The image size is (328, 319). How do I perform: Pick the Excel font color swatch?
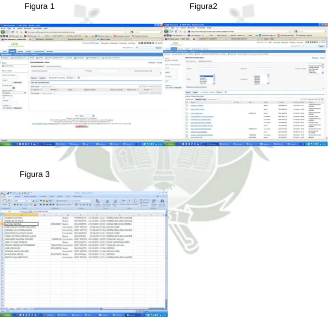35,205
